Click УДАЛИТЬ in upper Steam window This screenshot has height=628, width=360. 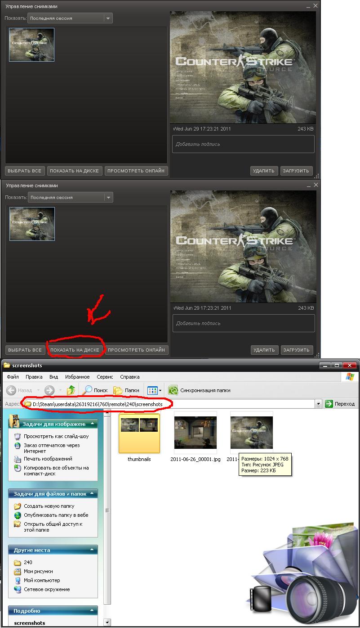click(x=263, y=171)
